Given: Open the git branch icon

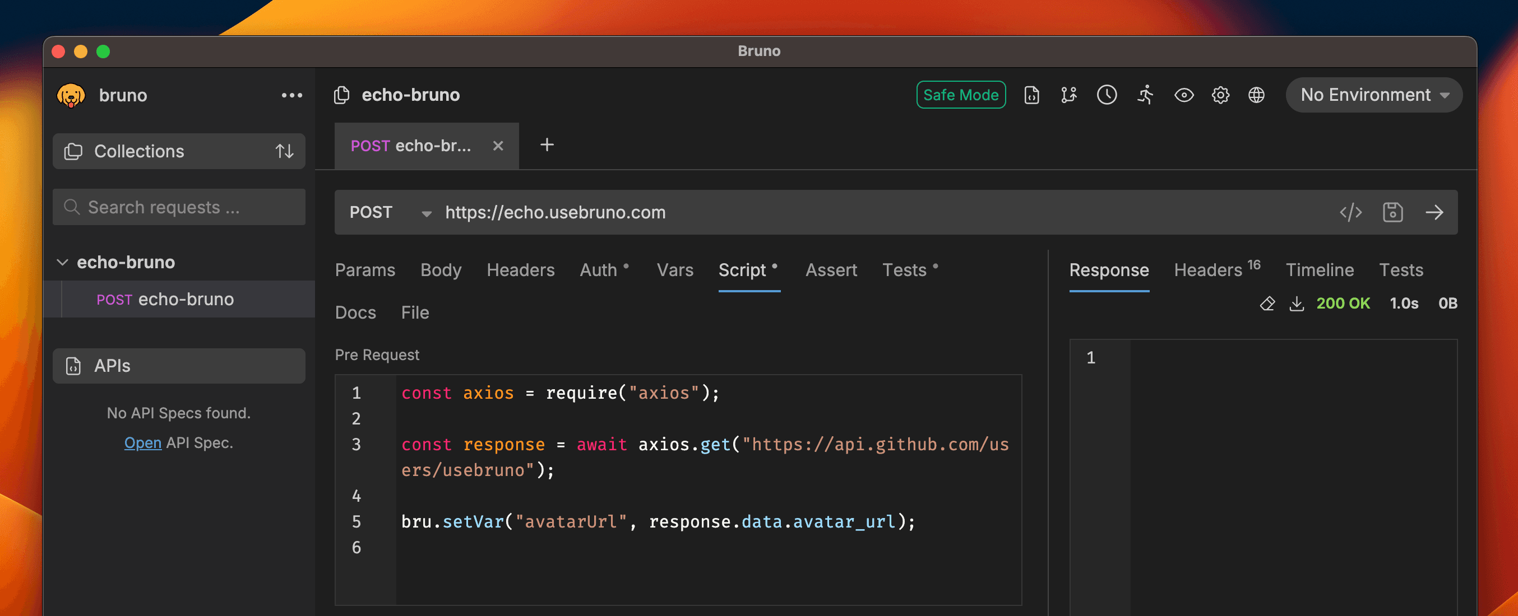Looking at the screenshot, I should tap(1068, 95).
